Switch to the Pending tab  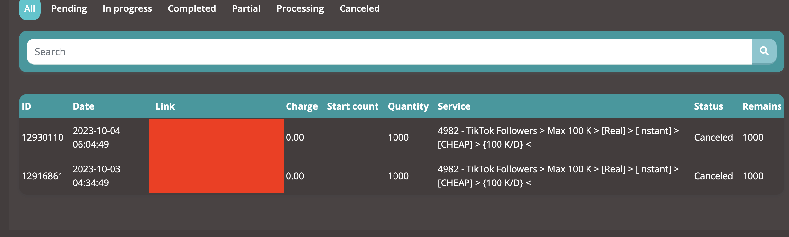[69, 9]
